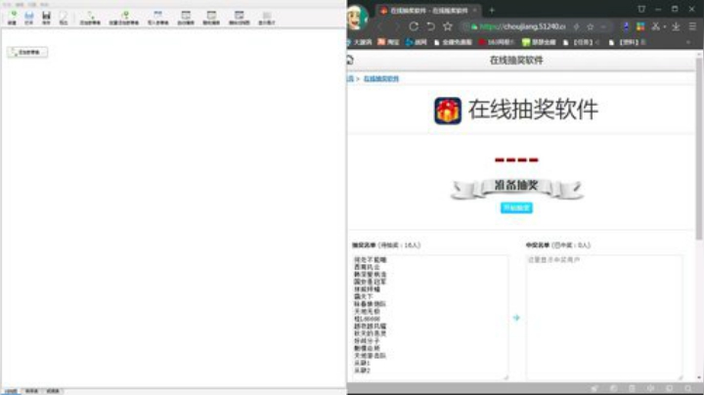The height and width of the screenshot is (395, 704).
Task: Select the last bottom tab in left app
Action: [x=53, y=391]
